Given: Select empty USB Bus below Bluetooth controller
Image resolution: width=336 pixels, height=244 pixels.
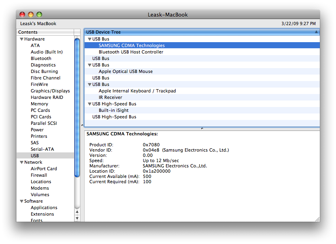Looking at the screenshot, I should click(x=202, y=58).
